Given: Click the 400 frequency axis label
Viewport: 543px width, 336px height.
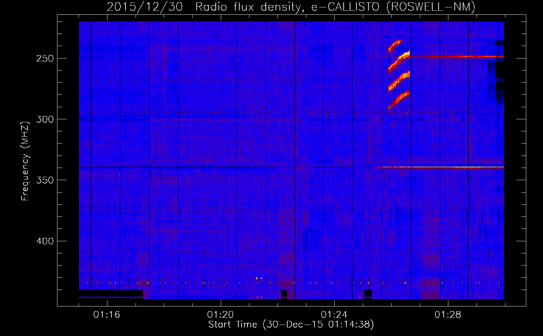Looking at the screenshot, I should coord(45,241).
